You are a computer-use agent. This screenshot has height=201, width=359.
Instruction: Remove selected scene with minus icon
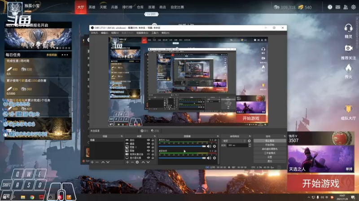(x=97, y=162)
